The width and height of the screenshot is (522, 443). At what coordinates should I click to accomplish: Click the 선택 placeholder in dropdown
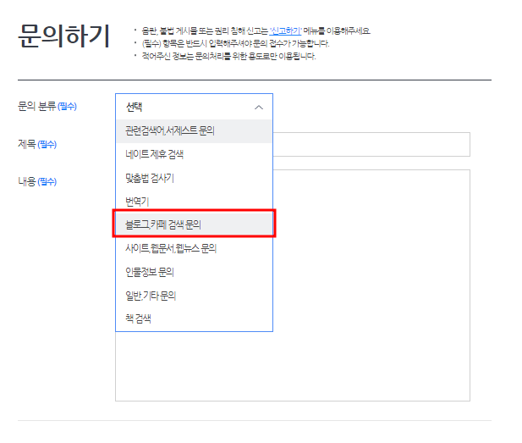(x=135, y=107)
